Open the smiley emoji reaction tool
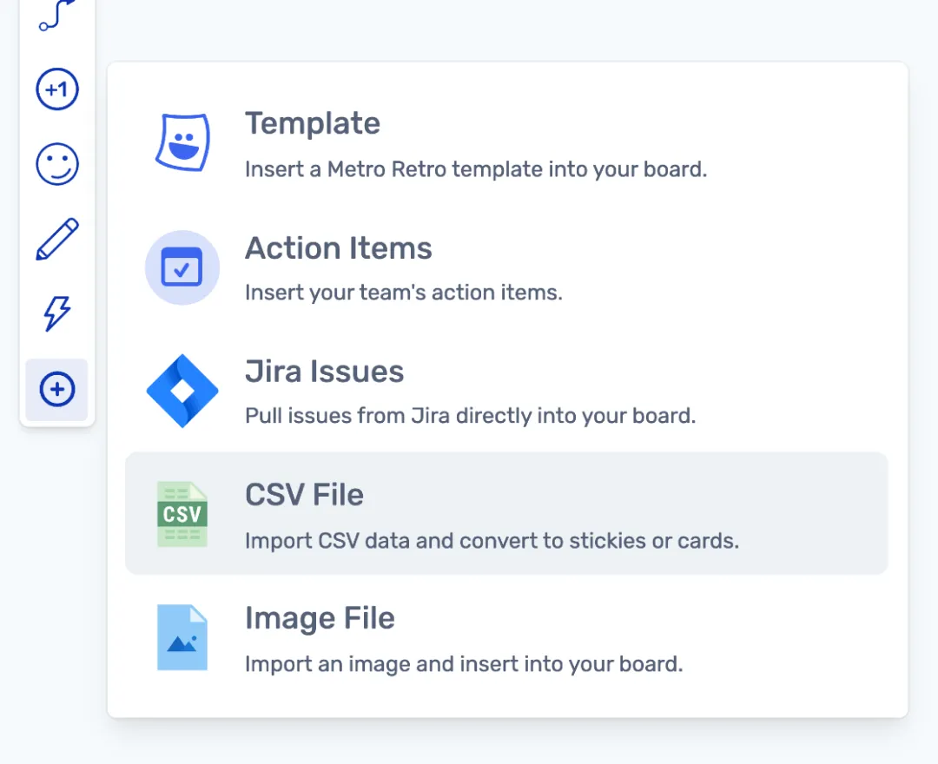938x764 pixels. 56,164
